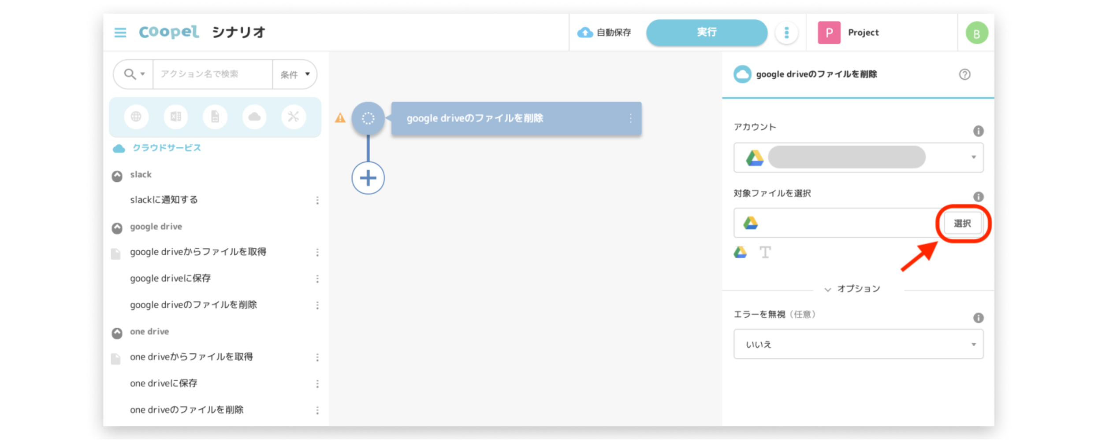Click the クラウドサービス category heading
Viewport: 1102px width, 440px height.
(x=166, y=148)
